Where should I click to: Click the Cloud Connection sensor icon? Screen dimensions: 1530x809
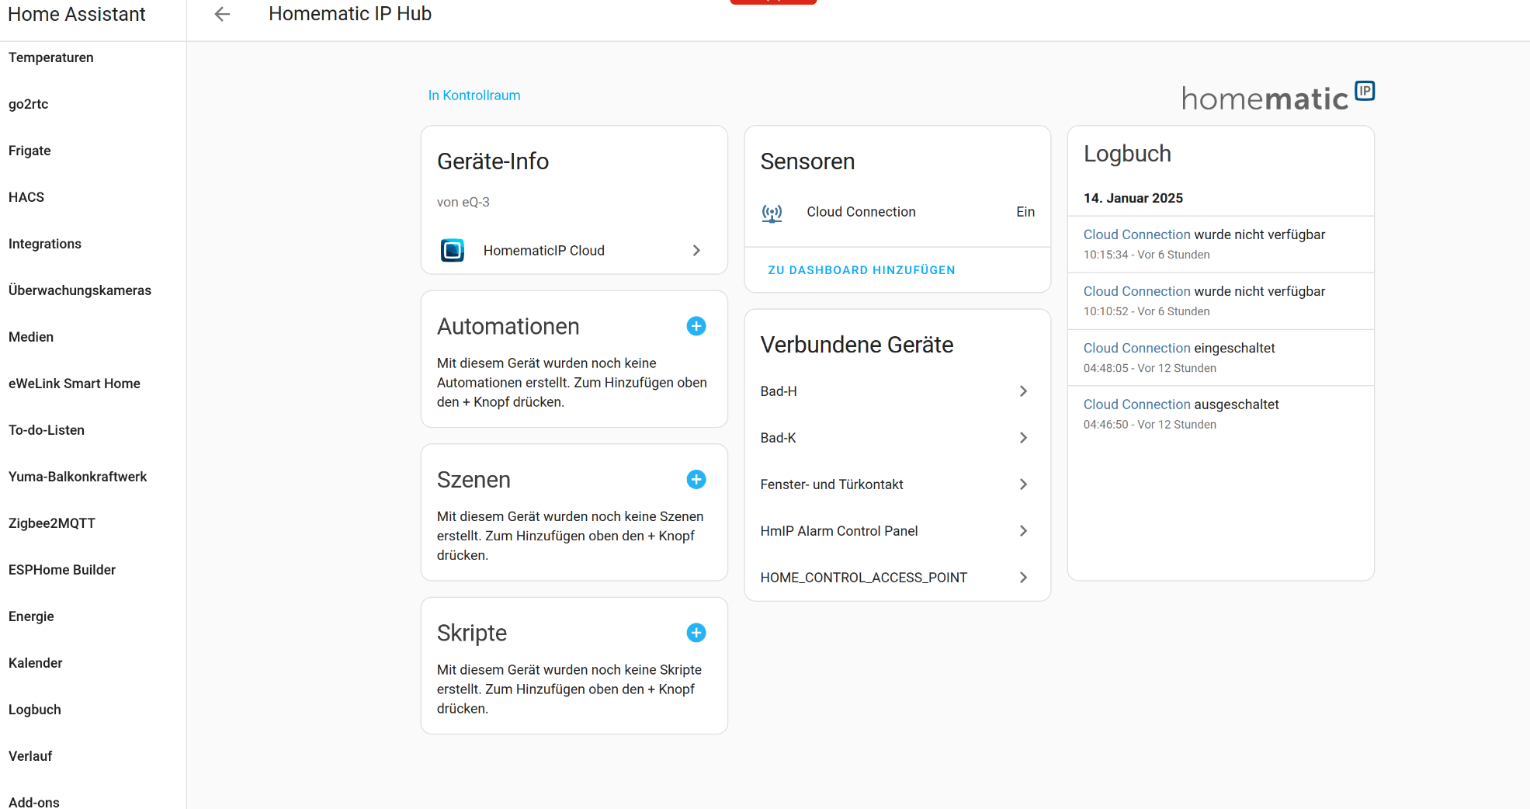(x=772, y=212)
